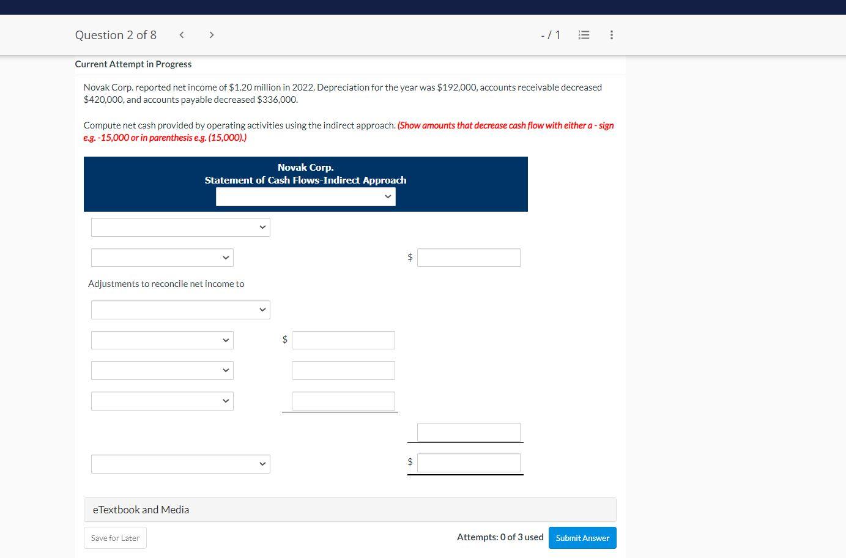The height and width of the screenshot is (558, 846).
Task: Open the net income line dropdown
Action: pos(161,258)
